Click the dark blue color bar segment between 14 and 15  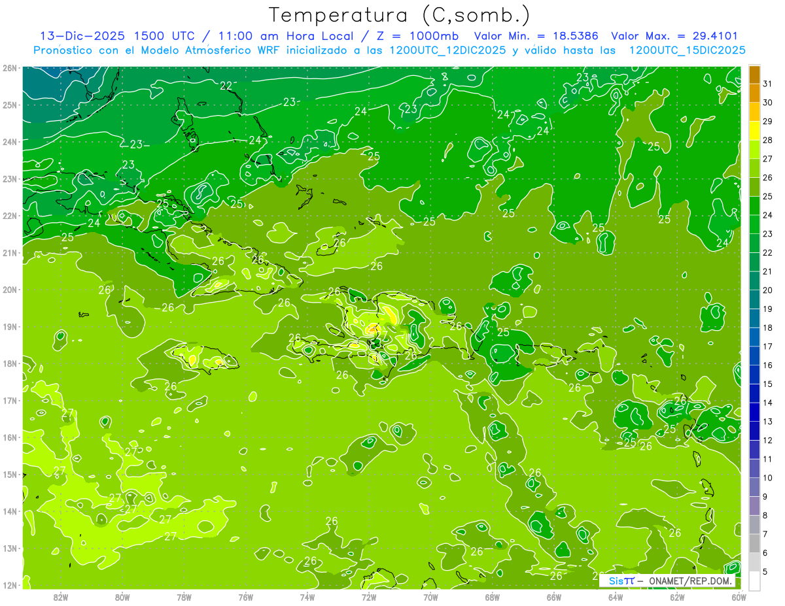[754, 394]
